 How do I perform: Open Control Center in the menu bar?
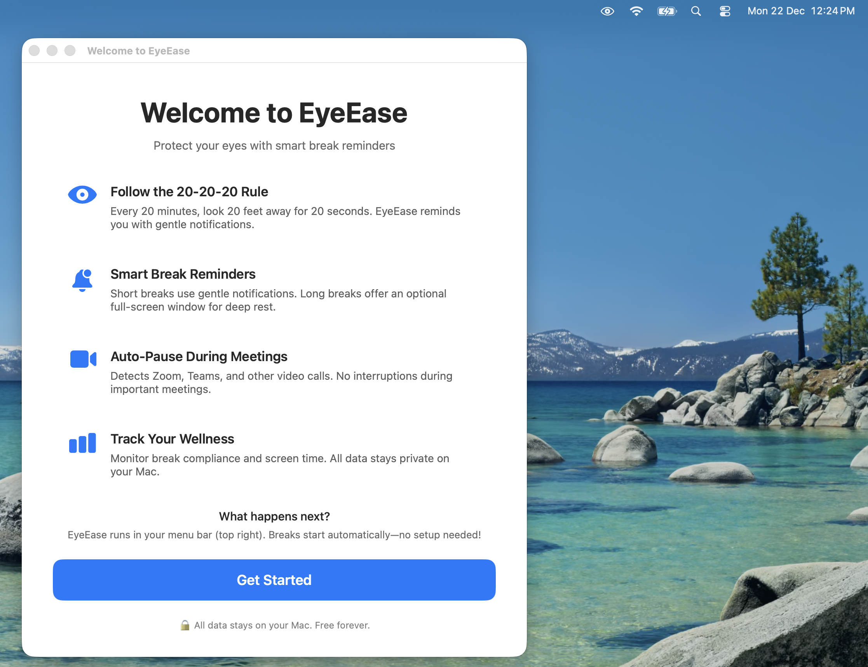click(x=724, y=11)
